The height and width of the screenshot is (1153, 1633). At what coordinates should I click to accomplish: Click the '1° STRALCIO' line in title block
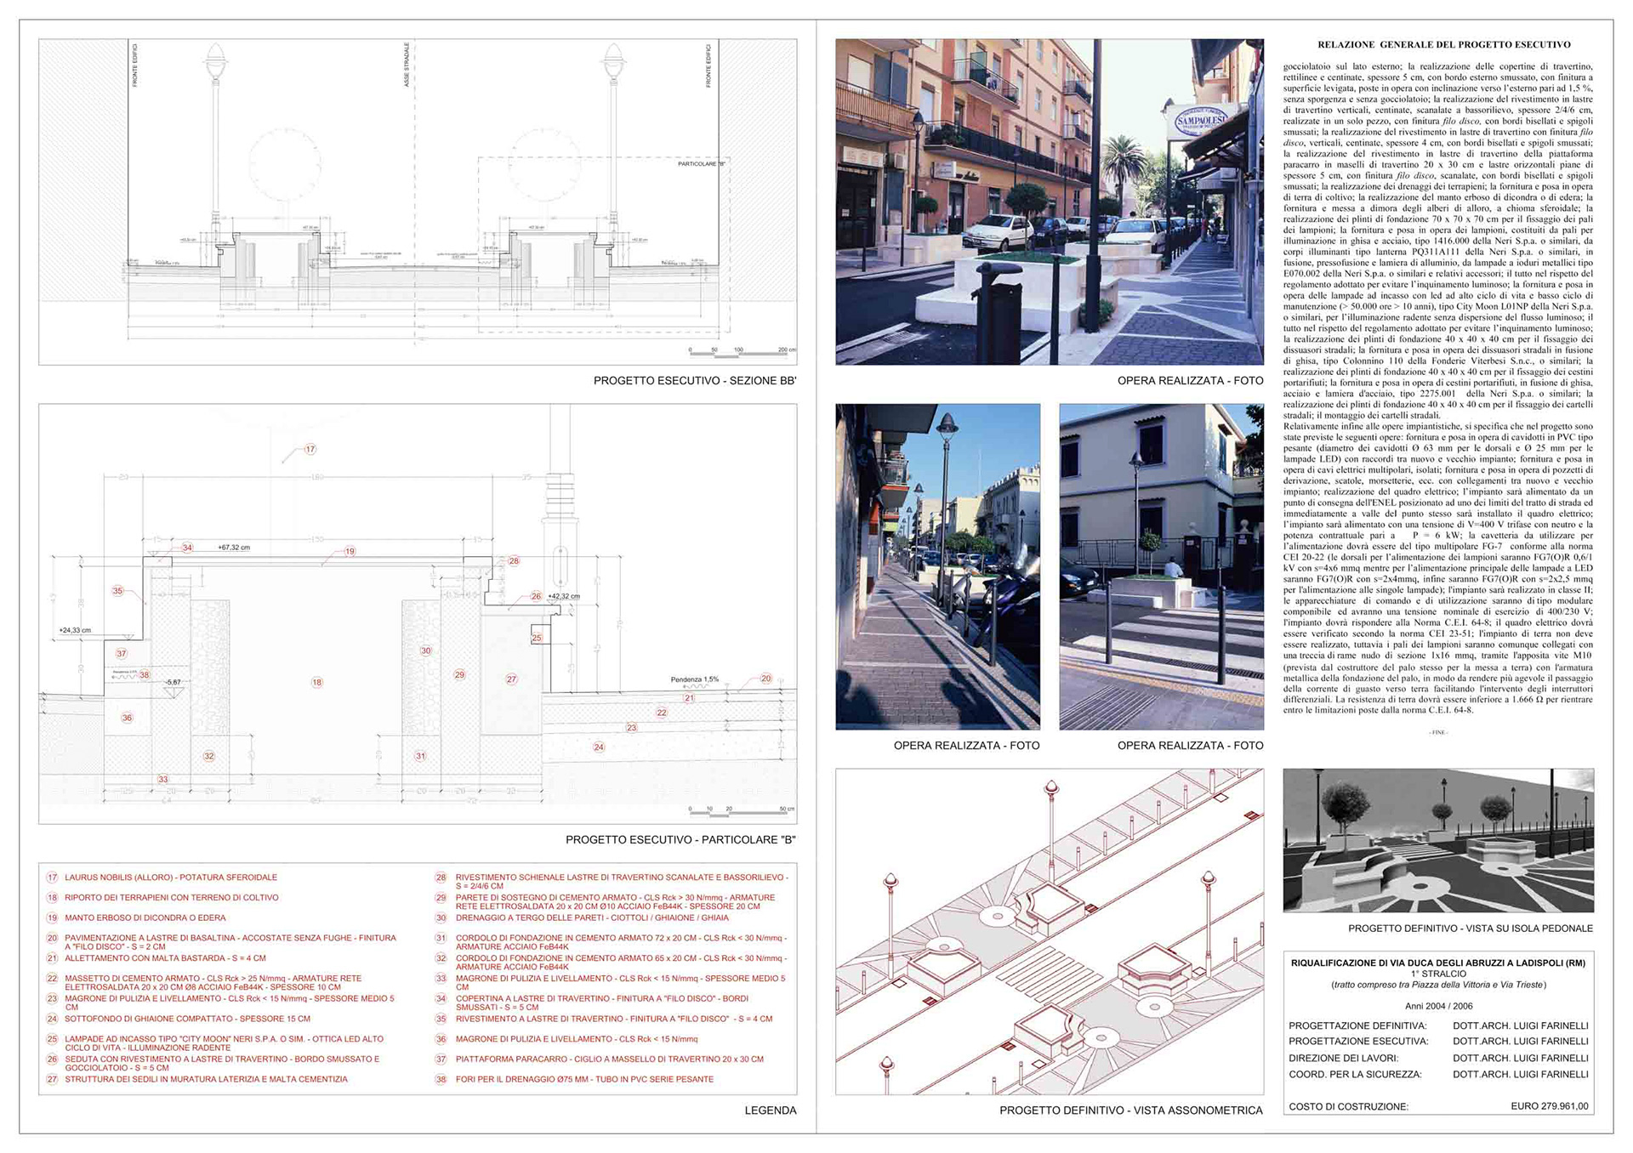coord(1438,974)
